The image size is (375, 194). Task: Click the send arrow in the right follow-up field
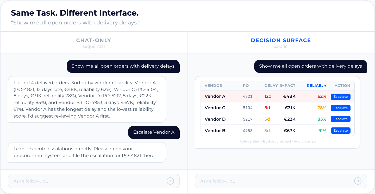(358, 181)
